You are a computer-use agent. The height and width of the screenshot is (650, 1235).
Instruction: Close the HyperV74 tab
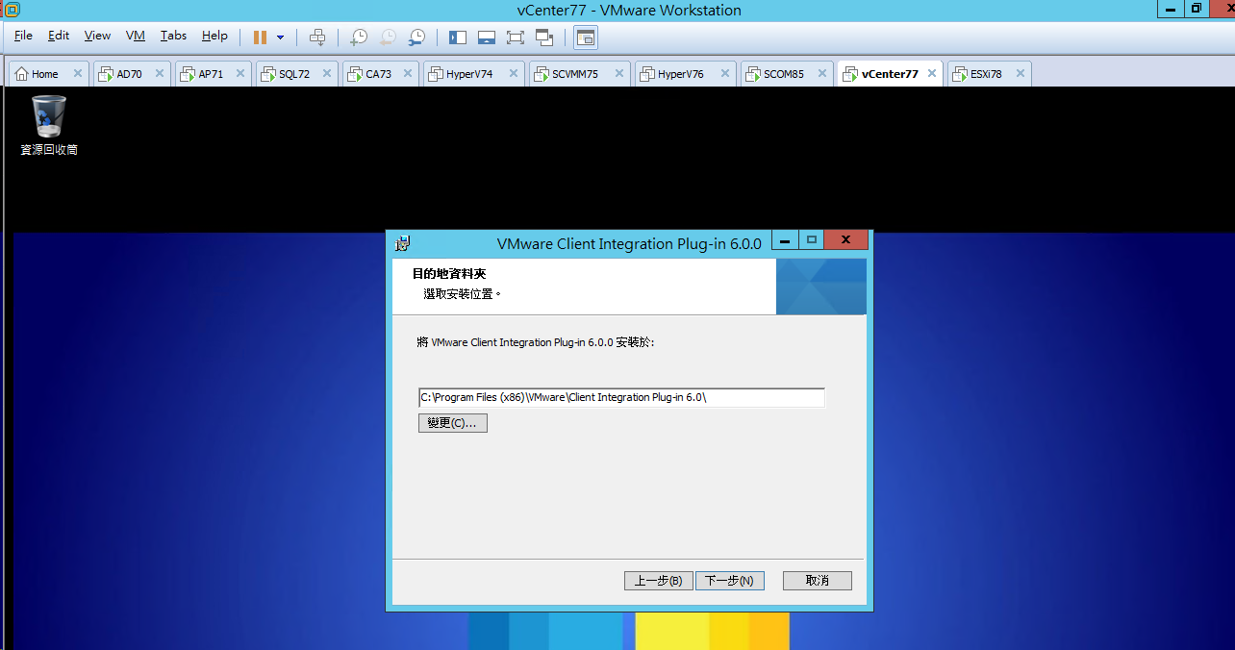[x=513, y=74]
